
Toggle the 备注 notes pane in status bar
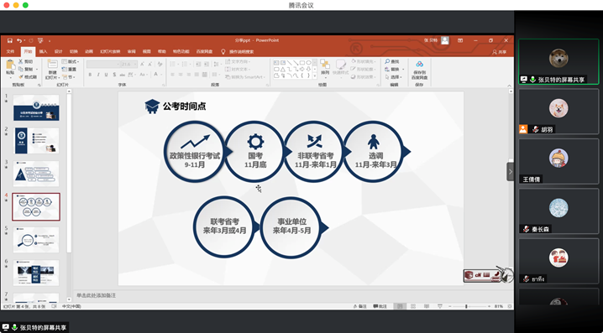(x=360, y=306)
